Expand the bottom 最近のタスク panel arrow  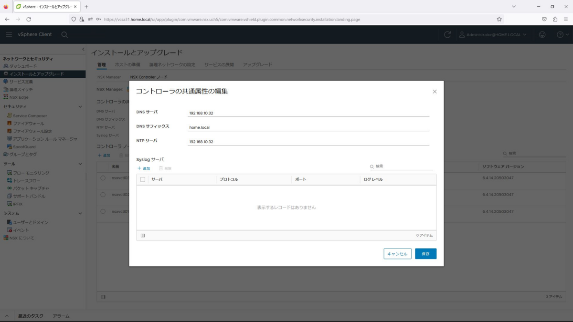point(7,316)
